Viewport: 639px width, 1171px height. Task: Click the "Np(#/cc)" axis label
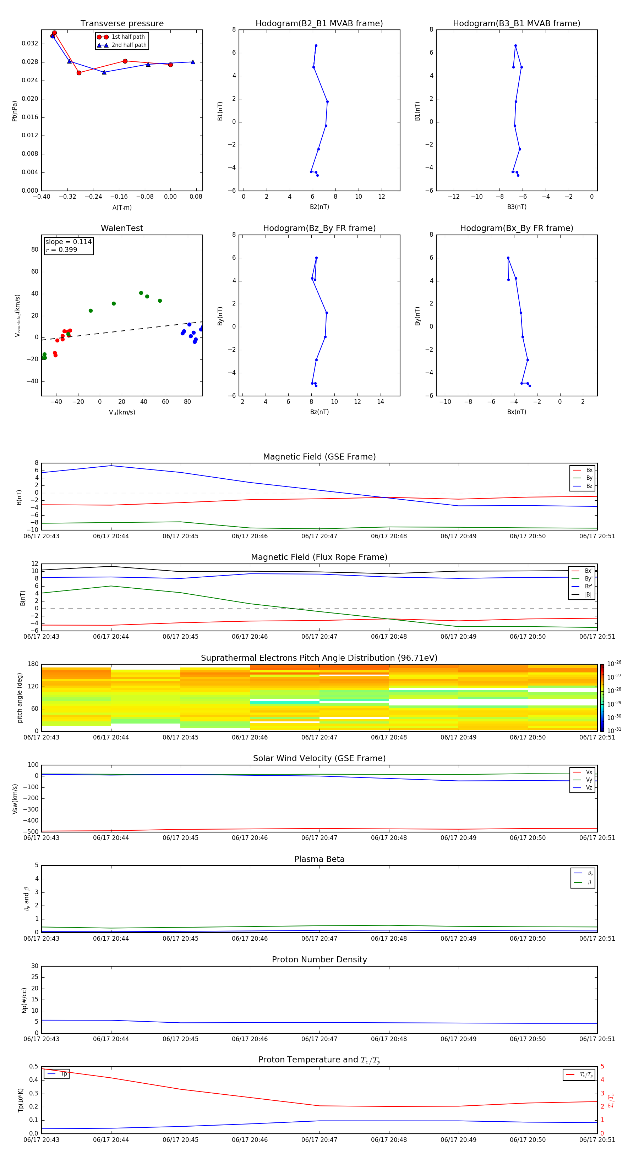point(24,1000)
